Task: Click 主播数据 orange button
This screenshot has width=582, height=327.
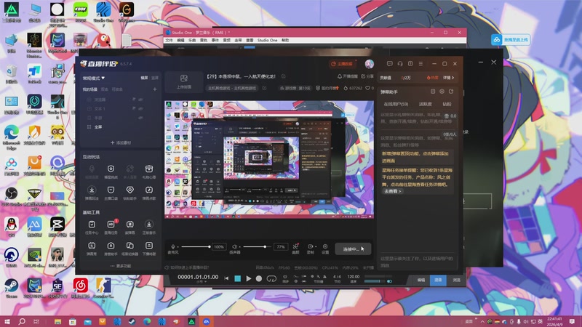Action: [342, 64]
